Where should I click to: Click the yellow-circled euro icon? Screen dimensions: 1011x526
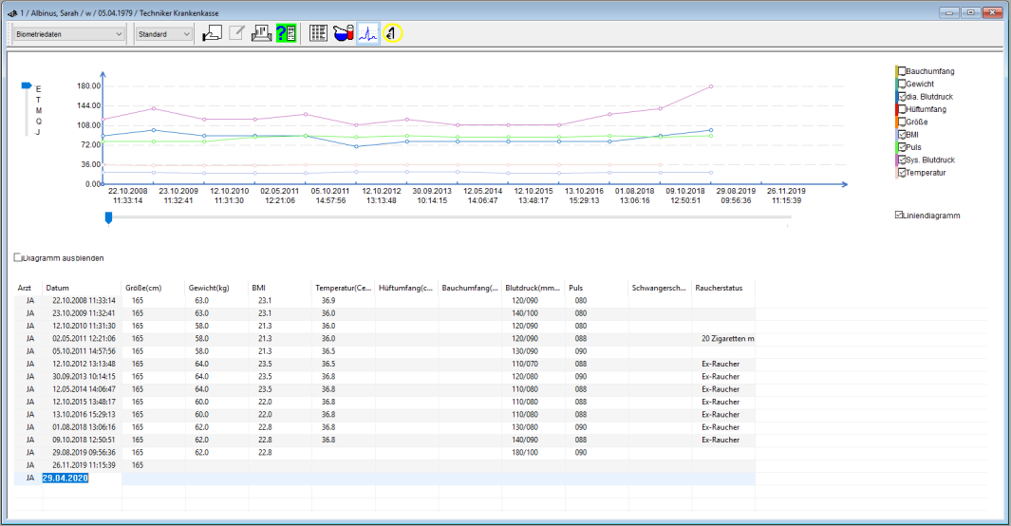[393, 33]
